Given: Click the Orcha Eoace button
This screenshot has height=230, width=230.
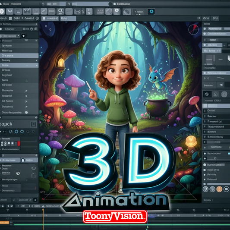Looking at the screenshot, I should [x=10, y=160].
